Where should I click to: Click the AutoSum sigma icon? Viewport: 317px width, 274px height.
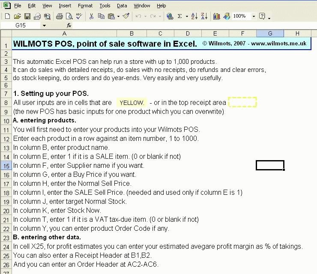(x=180, y=16)
